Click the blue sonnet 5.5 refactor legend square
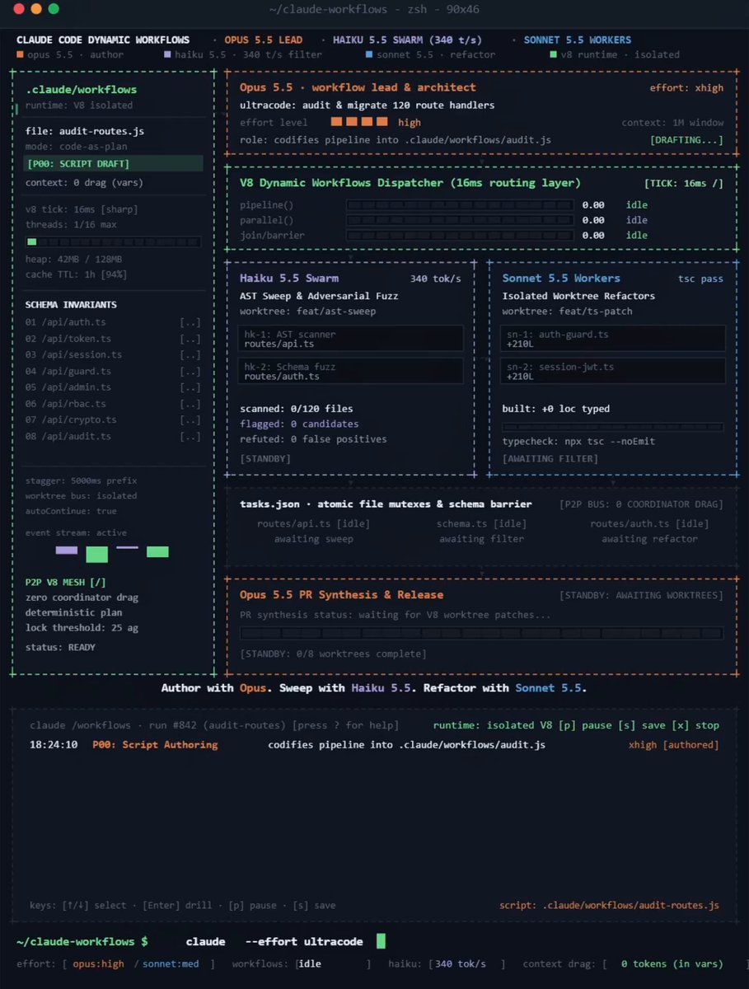Screen dimensions: 749x989 [x=368, y=55]
